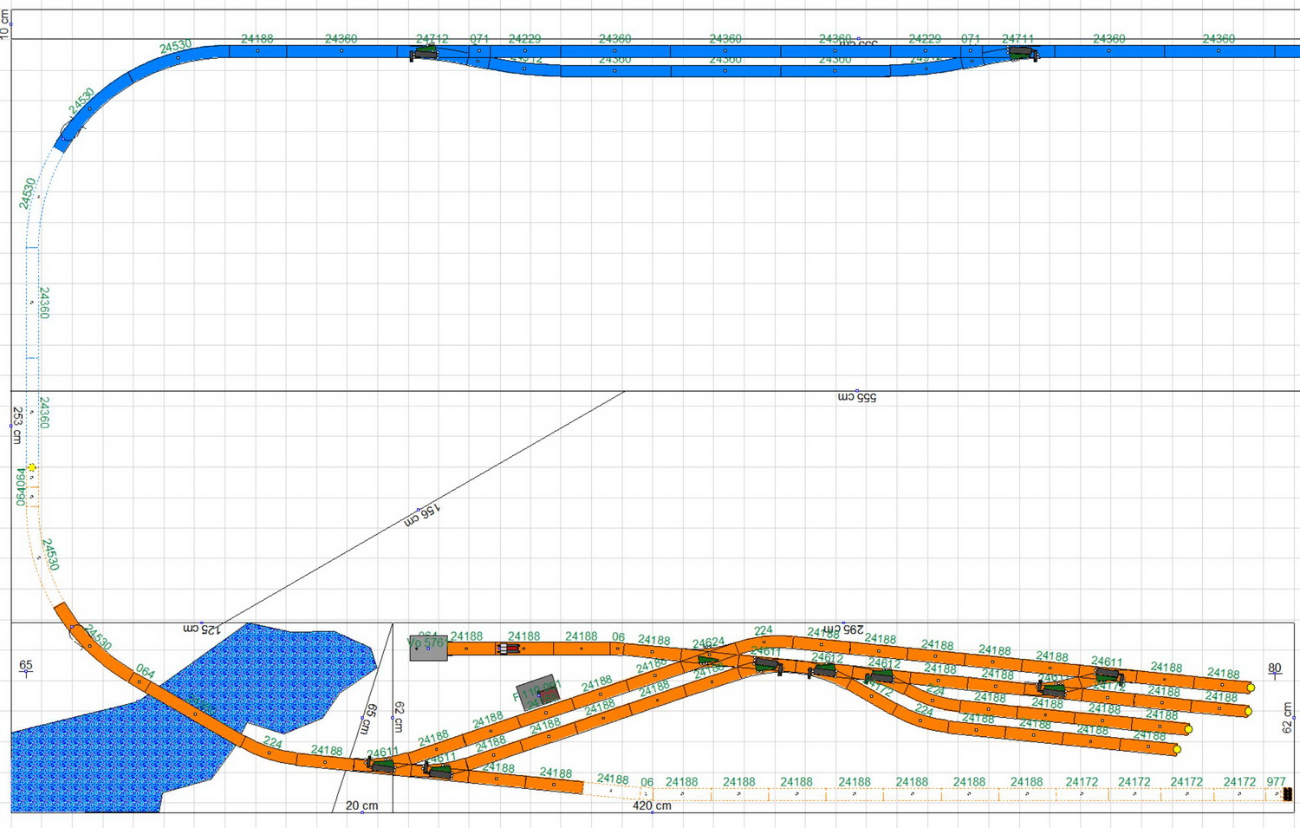Click the 24712 track label
1300x828 pixels.
(x=432, y=39)
